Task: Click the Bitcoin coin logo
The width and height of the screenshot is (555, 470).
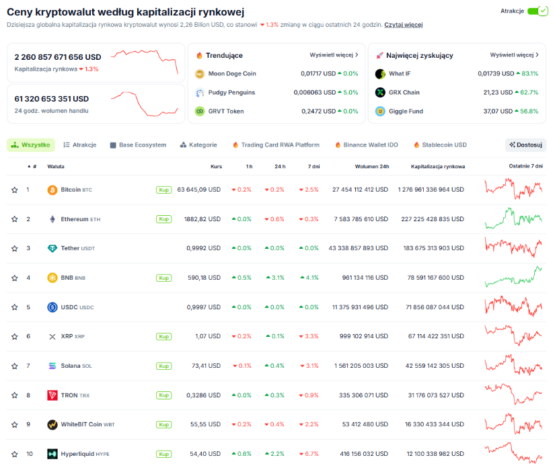Action: coord(52,190)
